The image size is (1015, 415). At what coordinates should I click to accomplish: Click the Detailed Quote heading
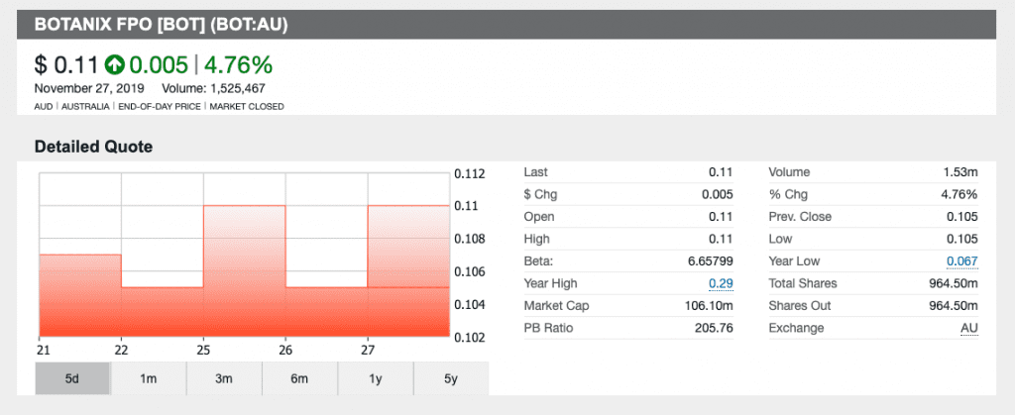[93, 147]
